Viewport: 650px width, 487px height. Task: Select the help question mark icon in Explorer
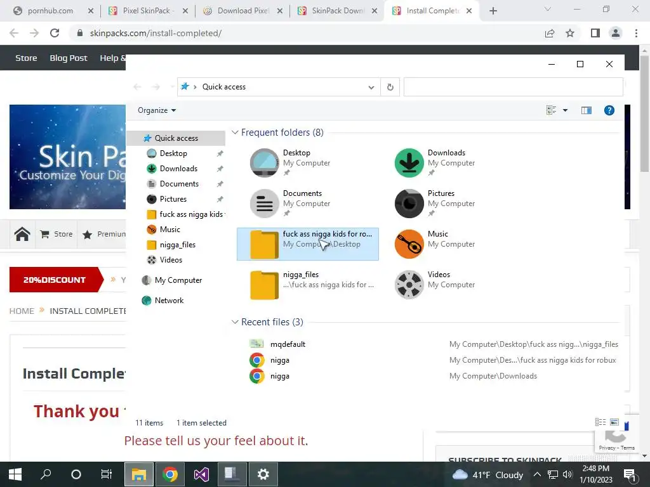(x=609, y=110)
